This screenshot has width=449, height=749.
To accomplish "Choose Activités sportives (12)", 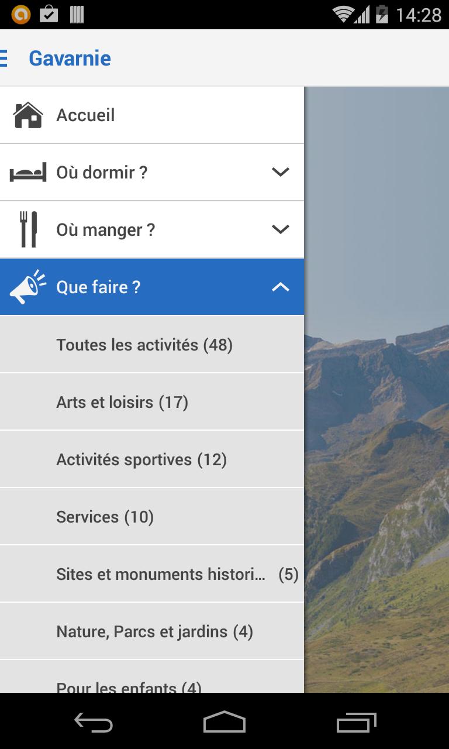I will click(x=141, y=459).
